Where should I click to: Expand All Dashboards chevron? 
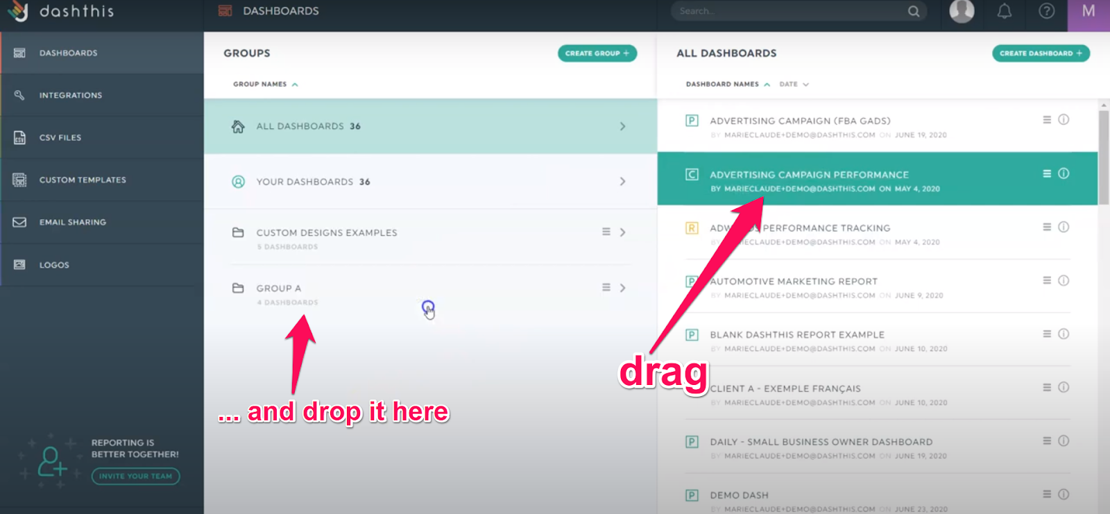click(622, 126)
